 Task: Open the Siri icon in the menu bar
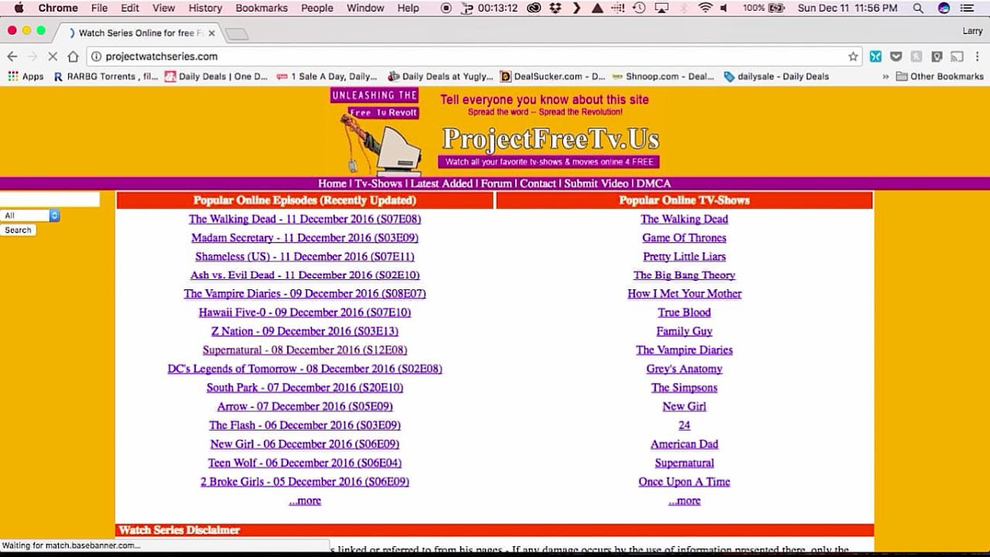[944, 8]
